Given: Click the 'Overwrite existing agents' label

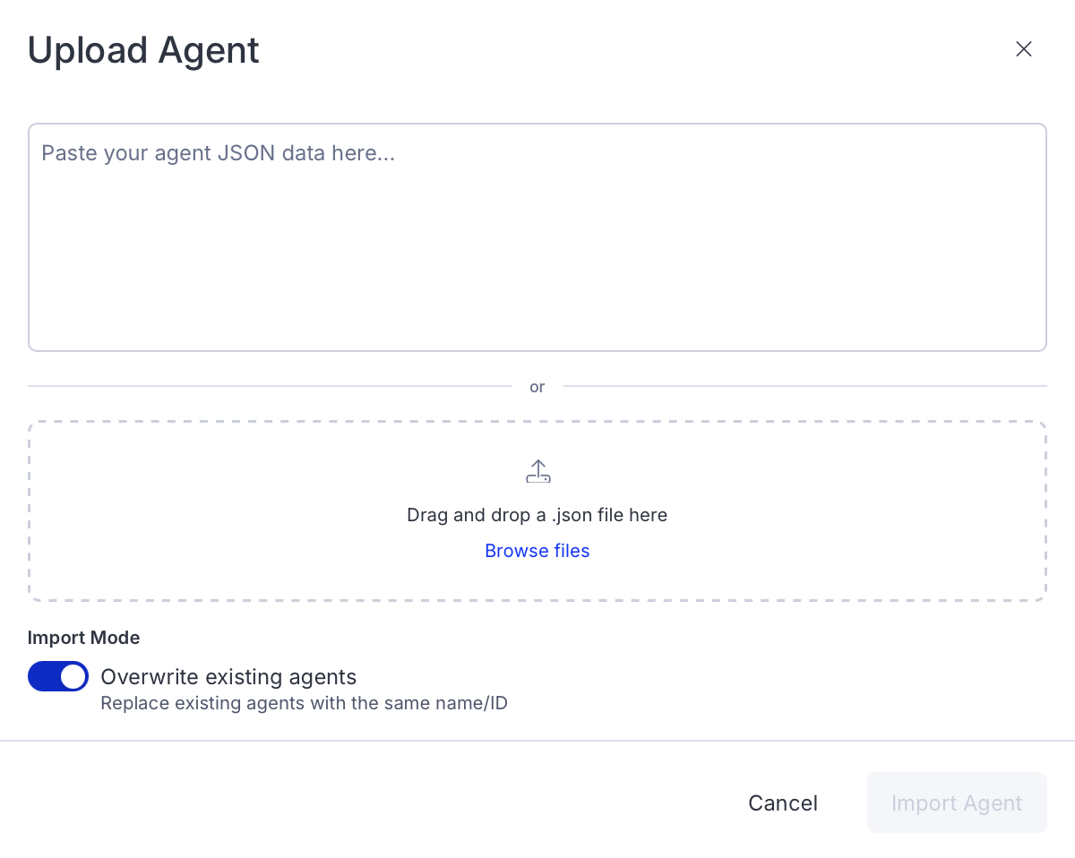Looking at the screenshot, I should tap(228, 676).
